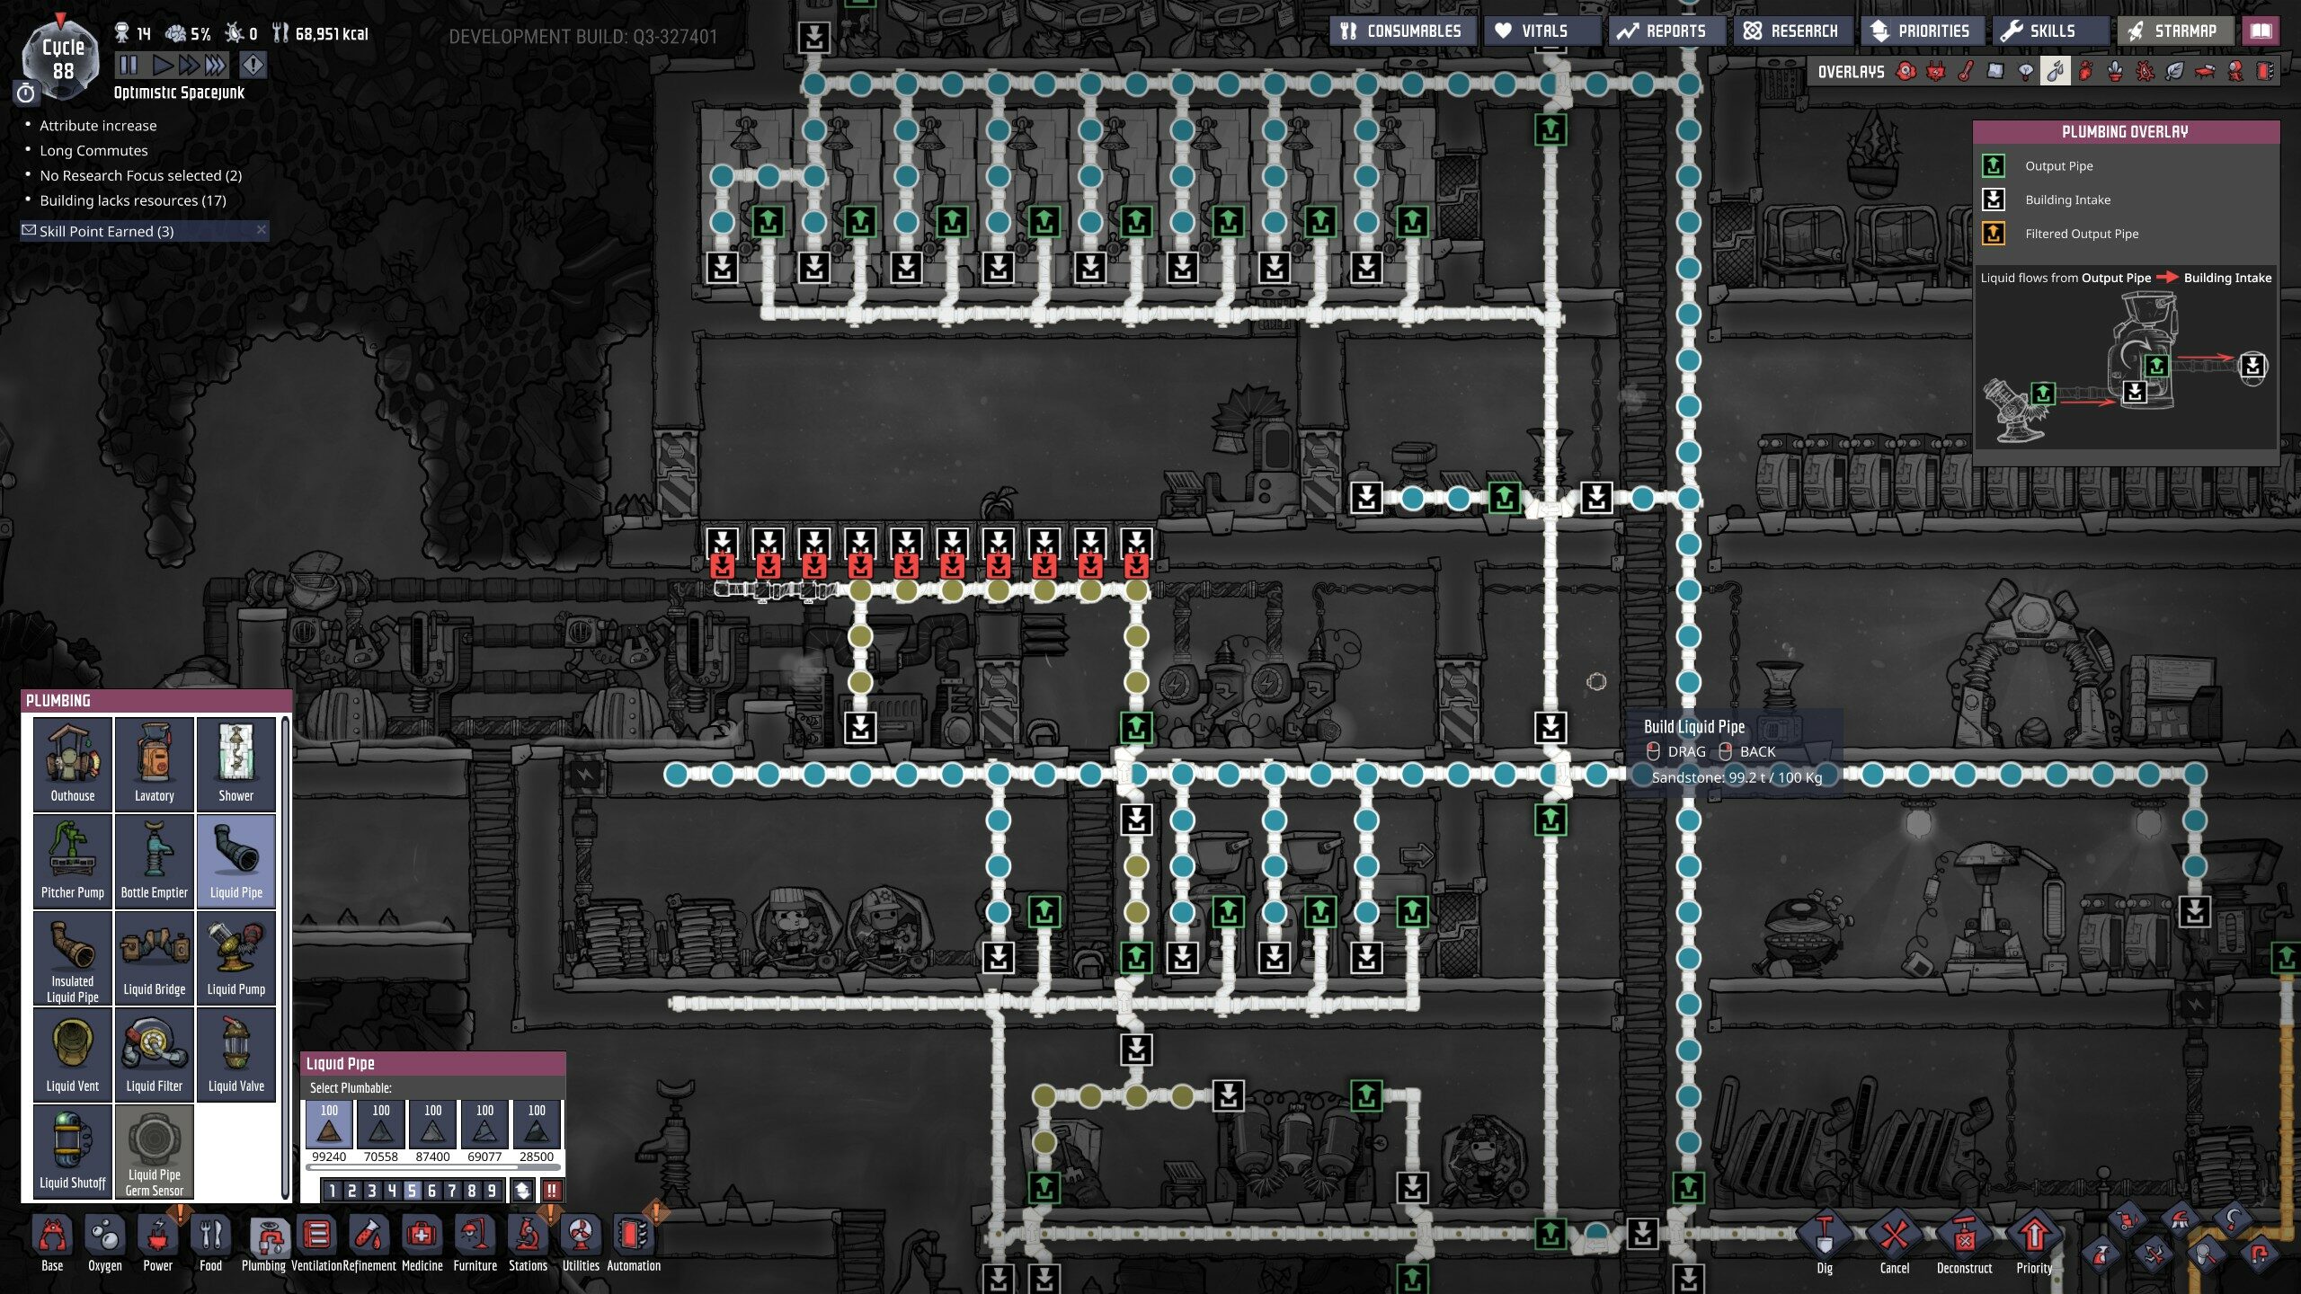
Task: Select the Lavatory building
Action: coord(155,764)
